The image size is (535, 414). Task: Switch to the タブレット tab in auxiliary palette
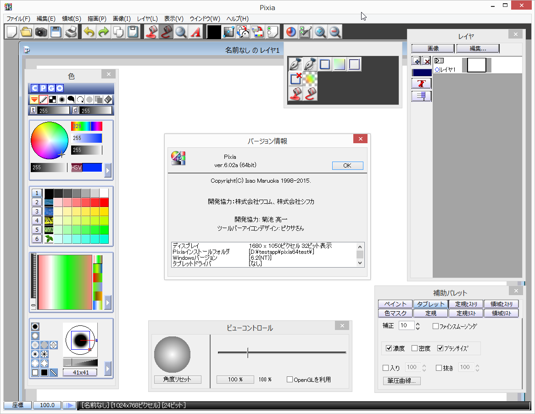click(430, 304)
